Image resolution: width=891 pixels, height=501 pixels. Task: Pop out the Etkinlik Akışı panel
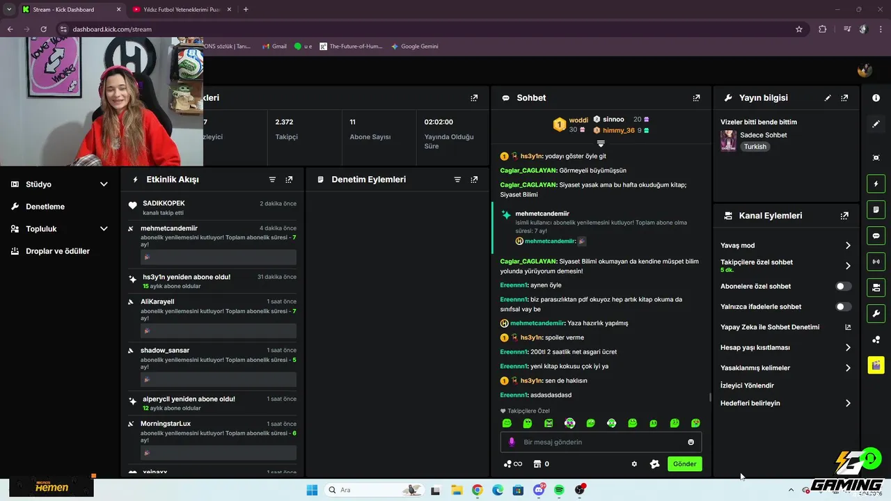289,180
